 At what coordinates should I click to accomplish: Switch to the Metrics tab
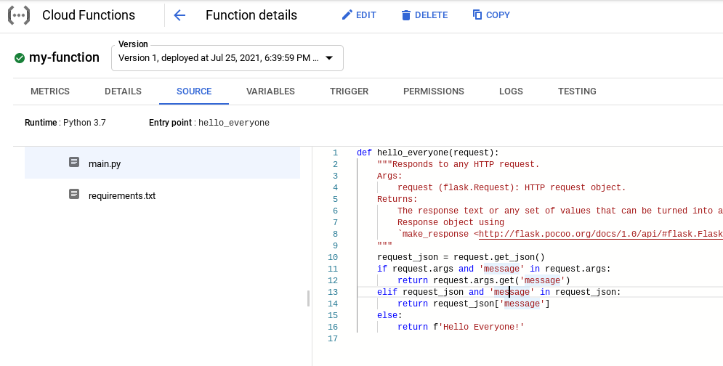tap(50, 91)
